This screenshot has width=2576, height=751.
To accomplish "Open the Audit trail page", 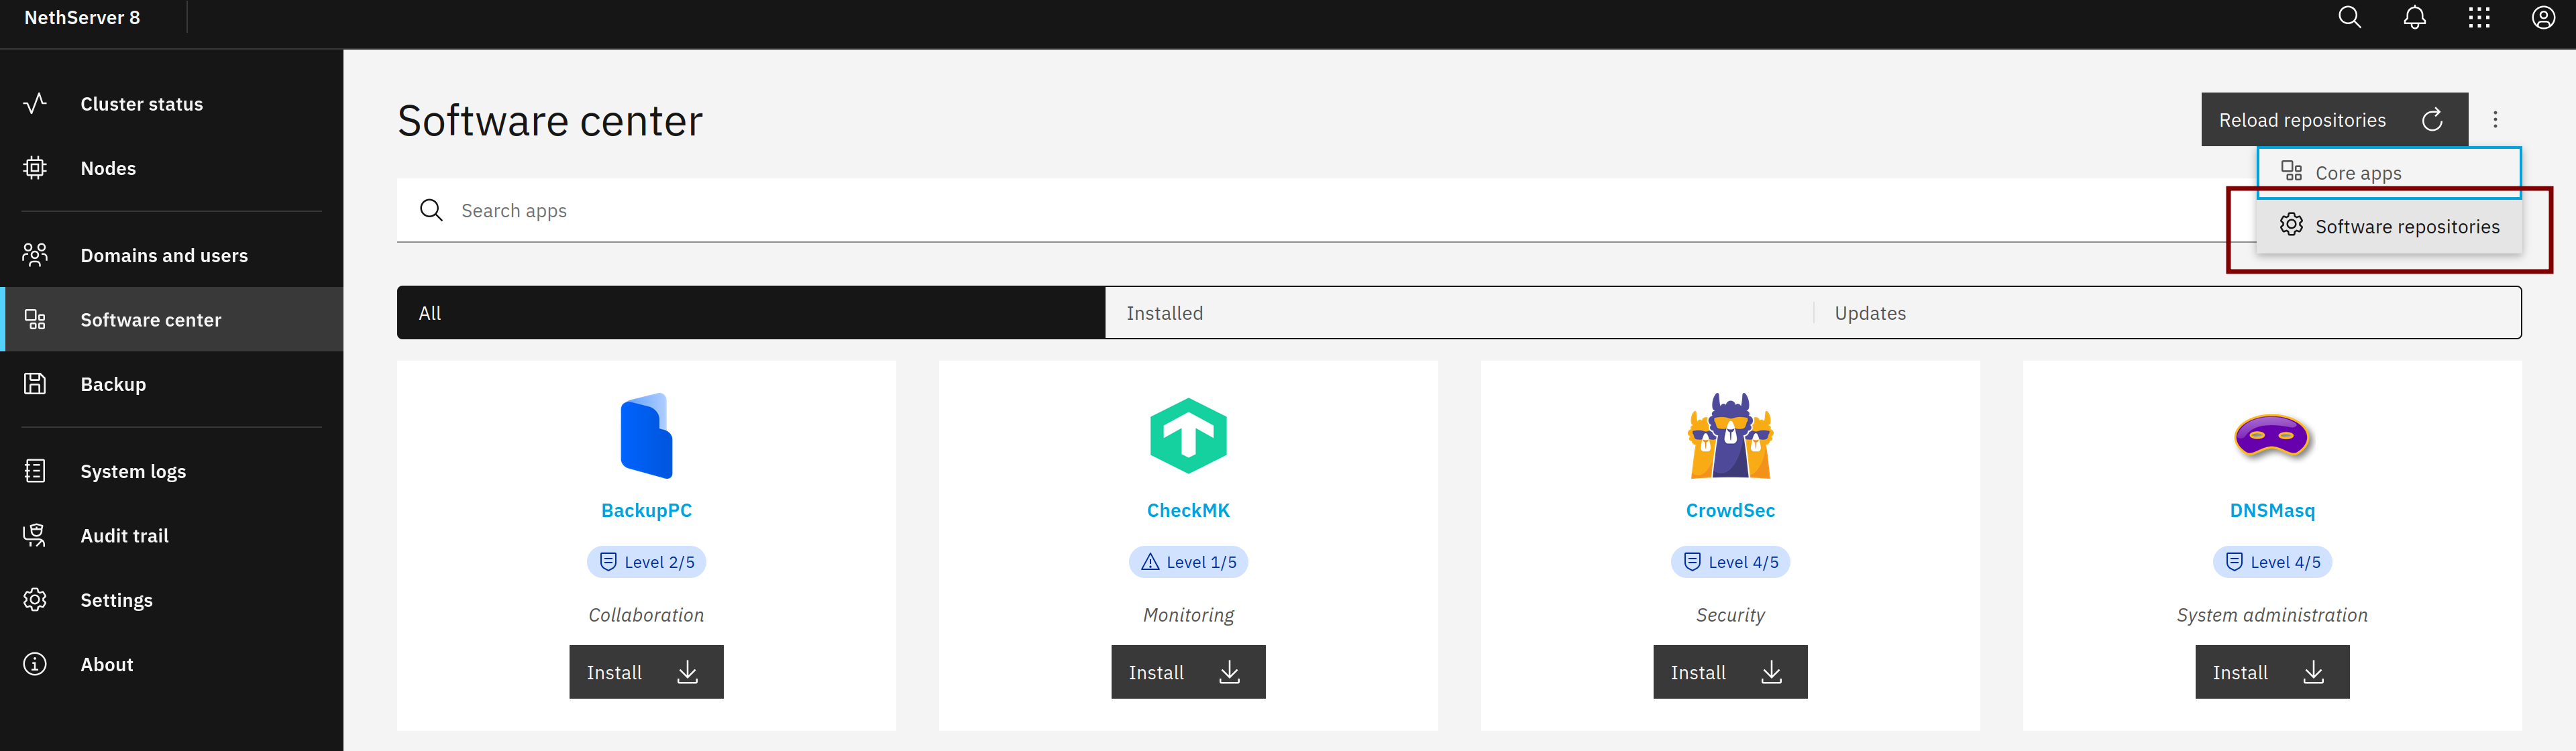I will click(124, 536).
